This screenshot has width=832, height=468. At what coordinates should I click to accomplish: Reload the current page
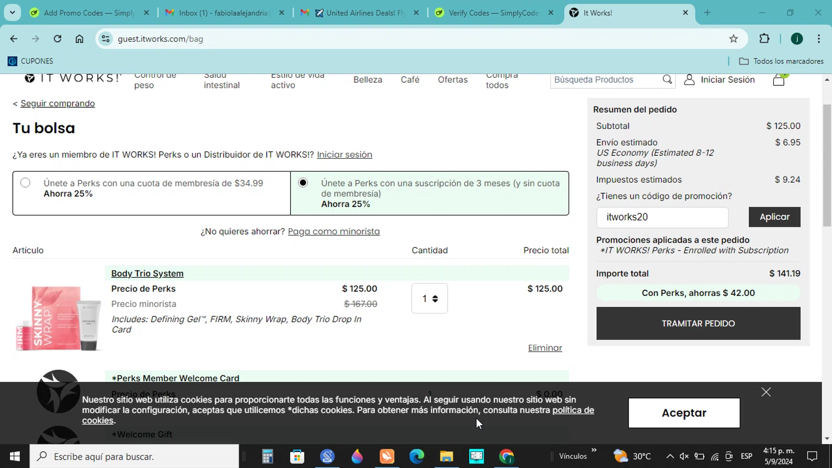(x=57, y=39)
